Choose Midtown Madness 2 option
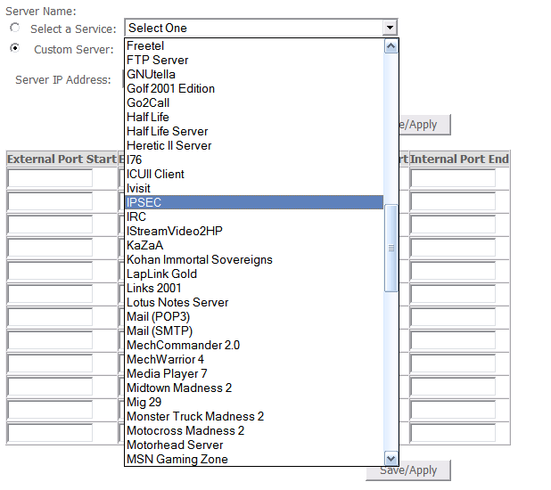The image size is (551, 490). pyautogui.click(x=254, y=388)
